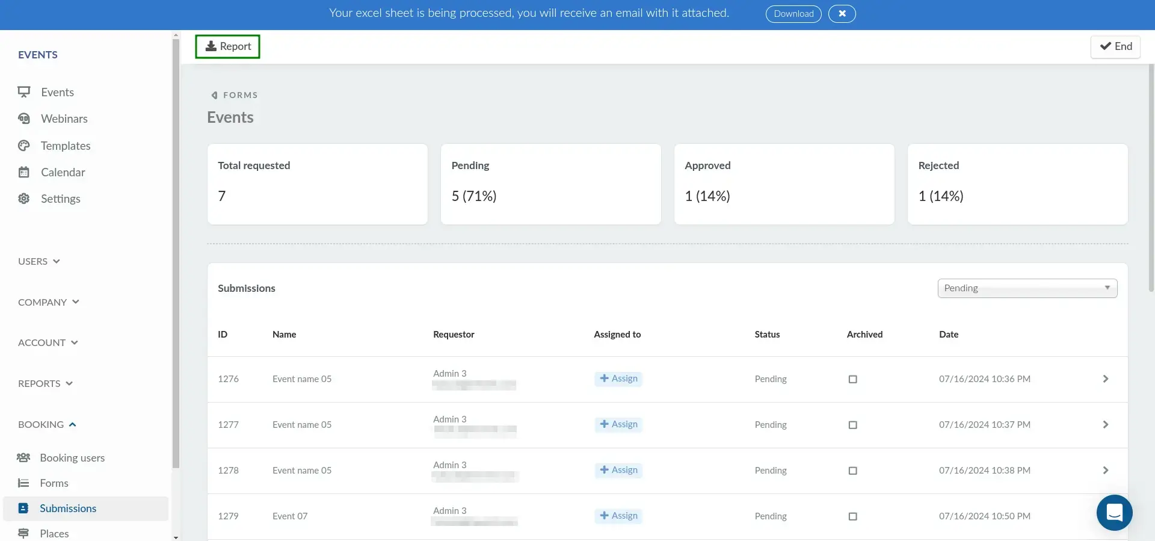This screenshot has height=541, width=1155.
Task: Go to Forms in Booking section
Action: pos(54,483)
